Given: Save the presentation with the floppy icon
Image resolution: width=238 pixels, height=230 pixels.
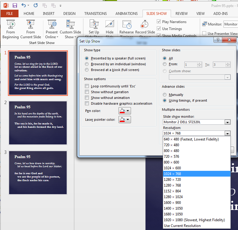Looking at the screenshot, I should pyautogui.click(x=15, y=6).
